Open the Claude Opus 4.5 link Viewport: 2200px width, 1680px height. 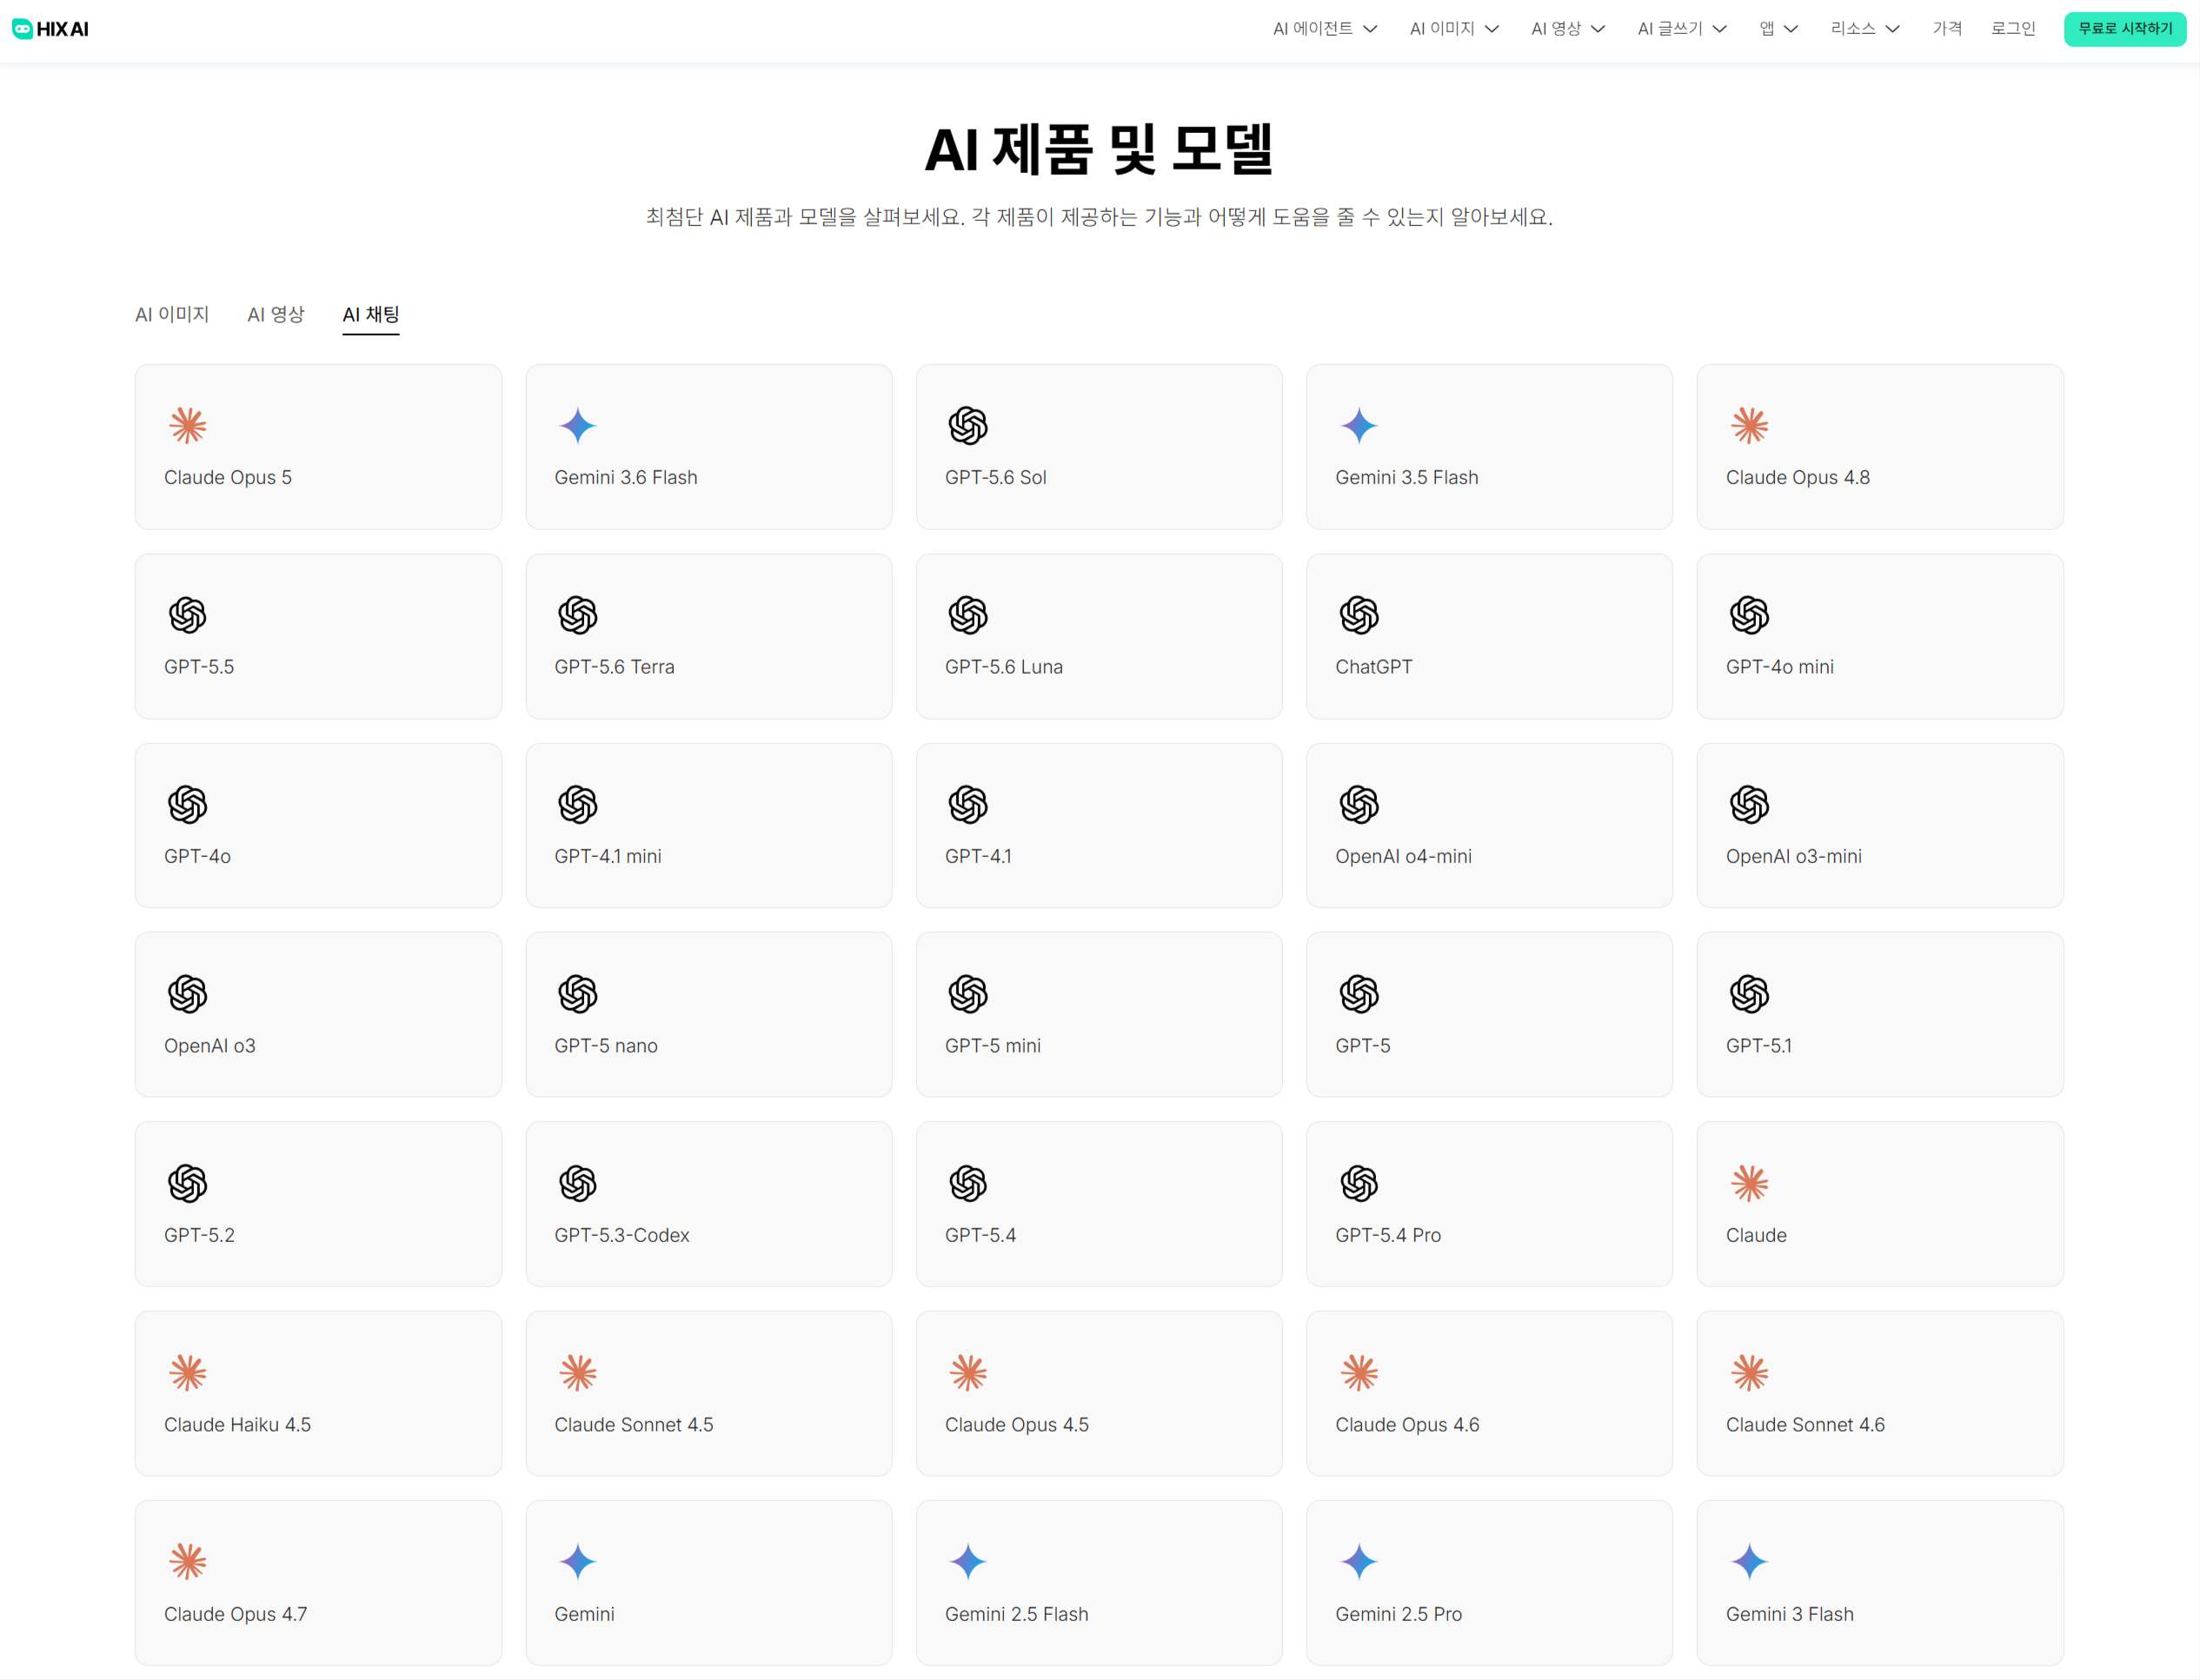point(1099,1393)
